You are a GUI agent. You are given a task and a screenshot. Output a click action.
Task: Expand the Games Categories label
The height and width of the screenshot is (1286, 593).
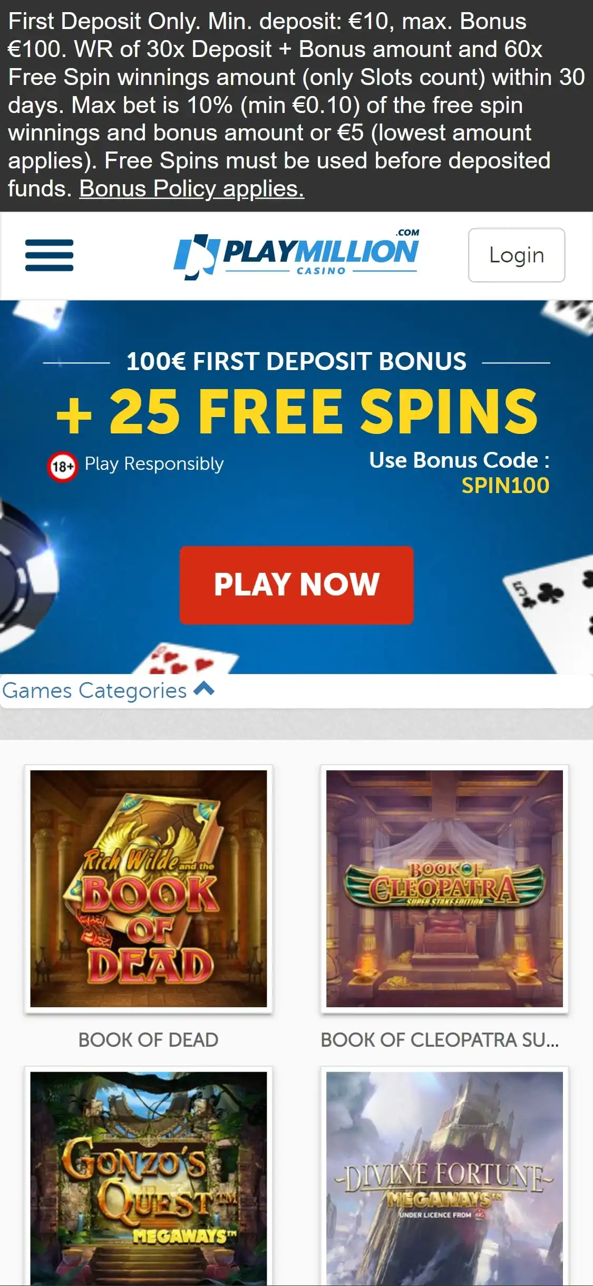[x=94, y=691]
